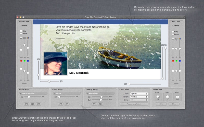Click the fit-width icon under Profile Image
Screen dimensions: 204x127
[x=26, y=104]
